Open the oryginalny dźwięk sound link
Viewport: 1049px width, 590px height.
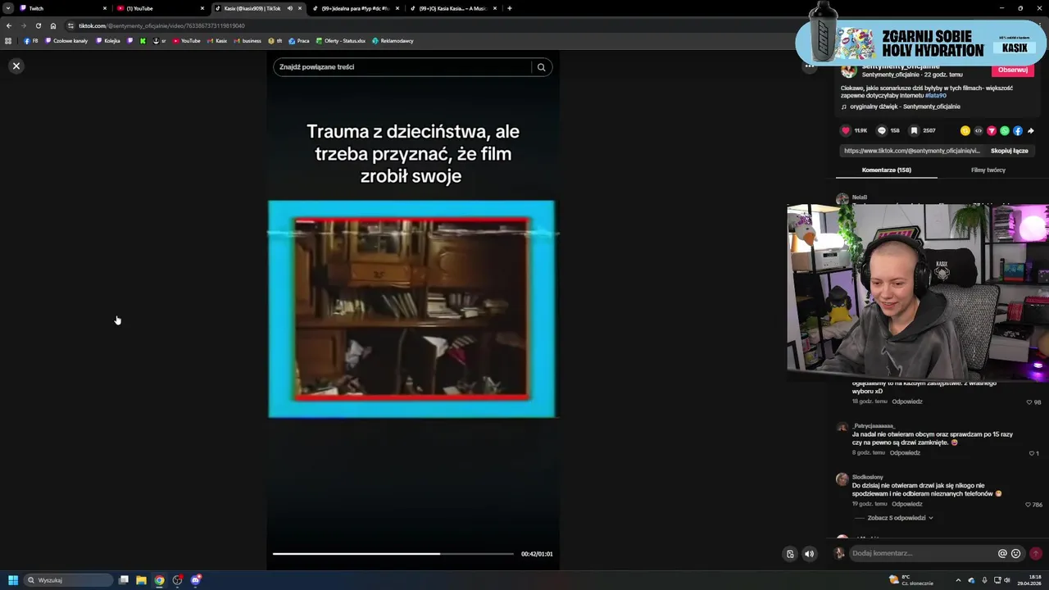[x=905, y=107]
